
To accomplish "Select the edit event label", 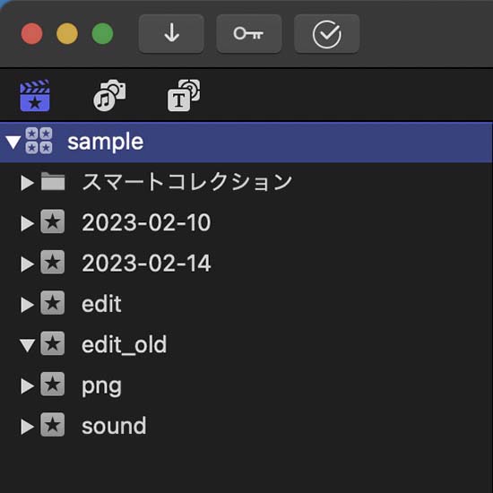I will coord(101,304).
